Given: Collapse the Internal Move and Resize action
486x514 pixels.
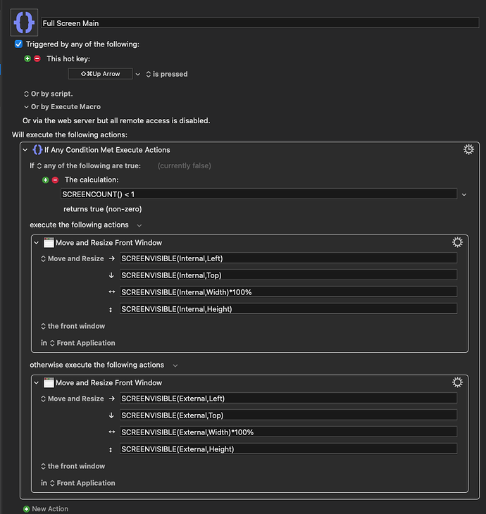Looking at the screenshot, I should point(37,242).
